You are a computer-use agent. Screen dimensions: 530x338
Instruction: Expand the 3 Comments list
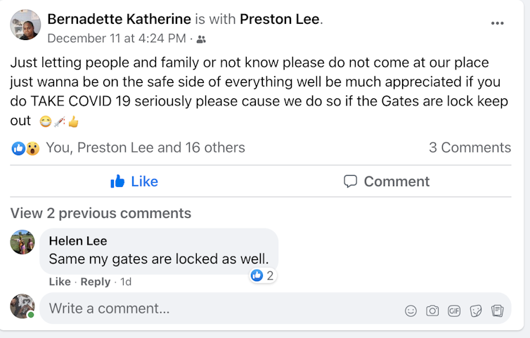click(470, 148)
